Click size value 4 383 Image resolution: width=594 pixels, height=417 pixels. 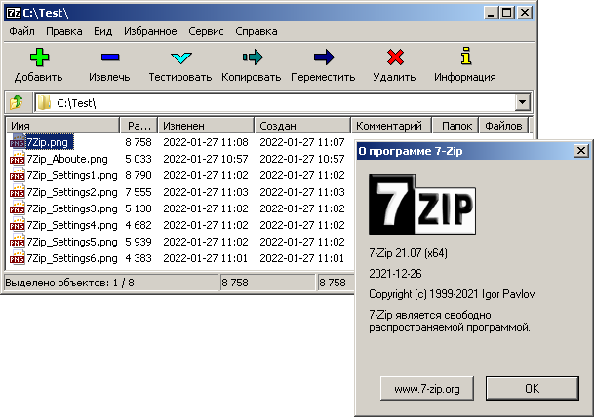coord(139,258)
